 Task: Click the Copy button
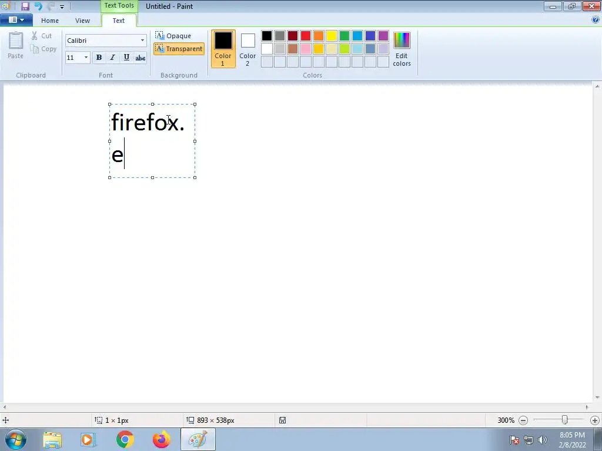(x=44, y=49)
